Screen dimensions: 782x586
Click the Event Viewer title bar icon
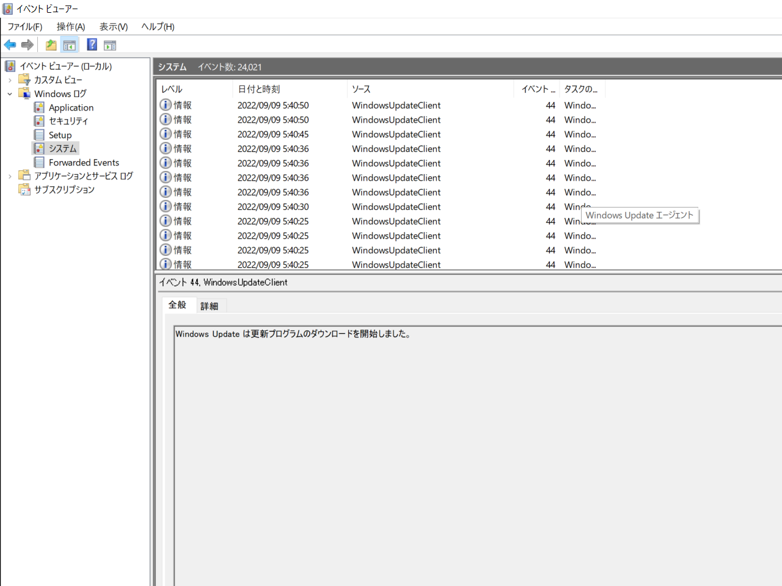point(8,9)
